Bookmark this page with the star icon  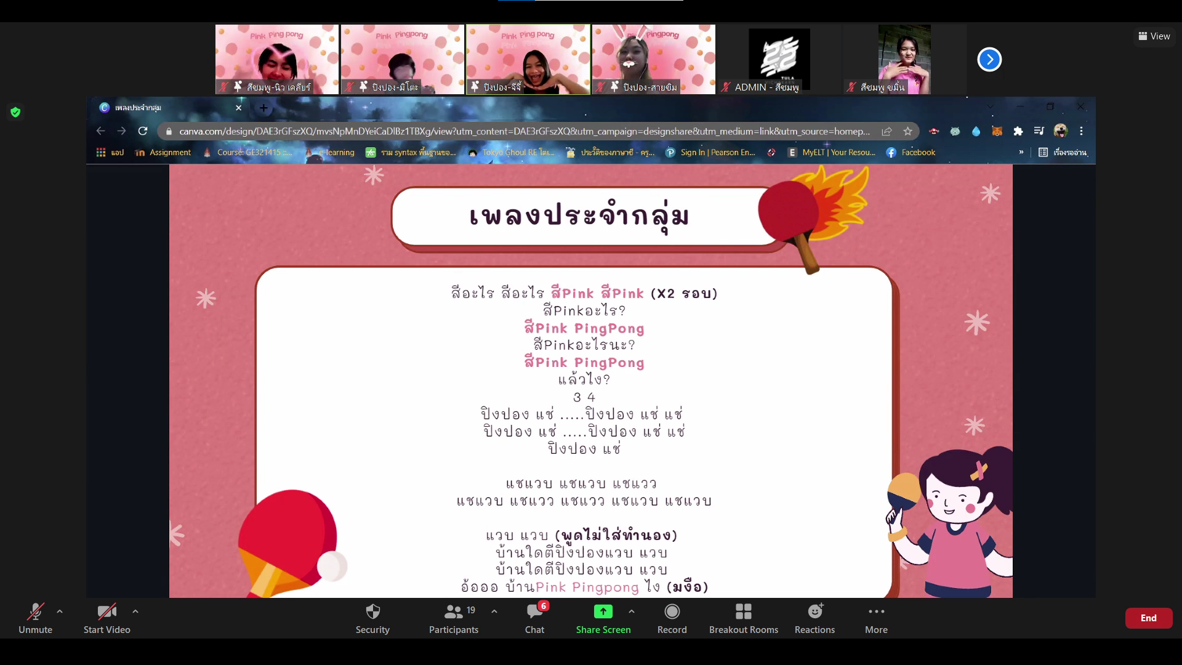[x=907, y=131]
